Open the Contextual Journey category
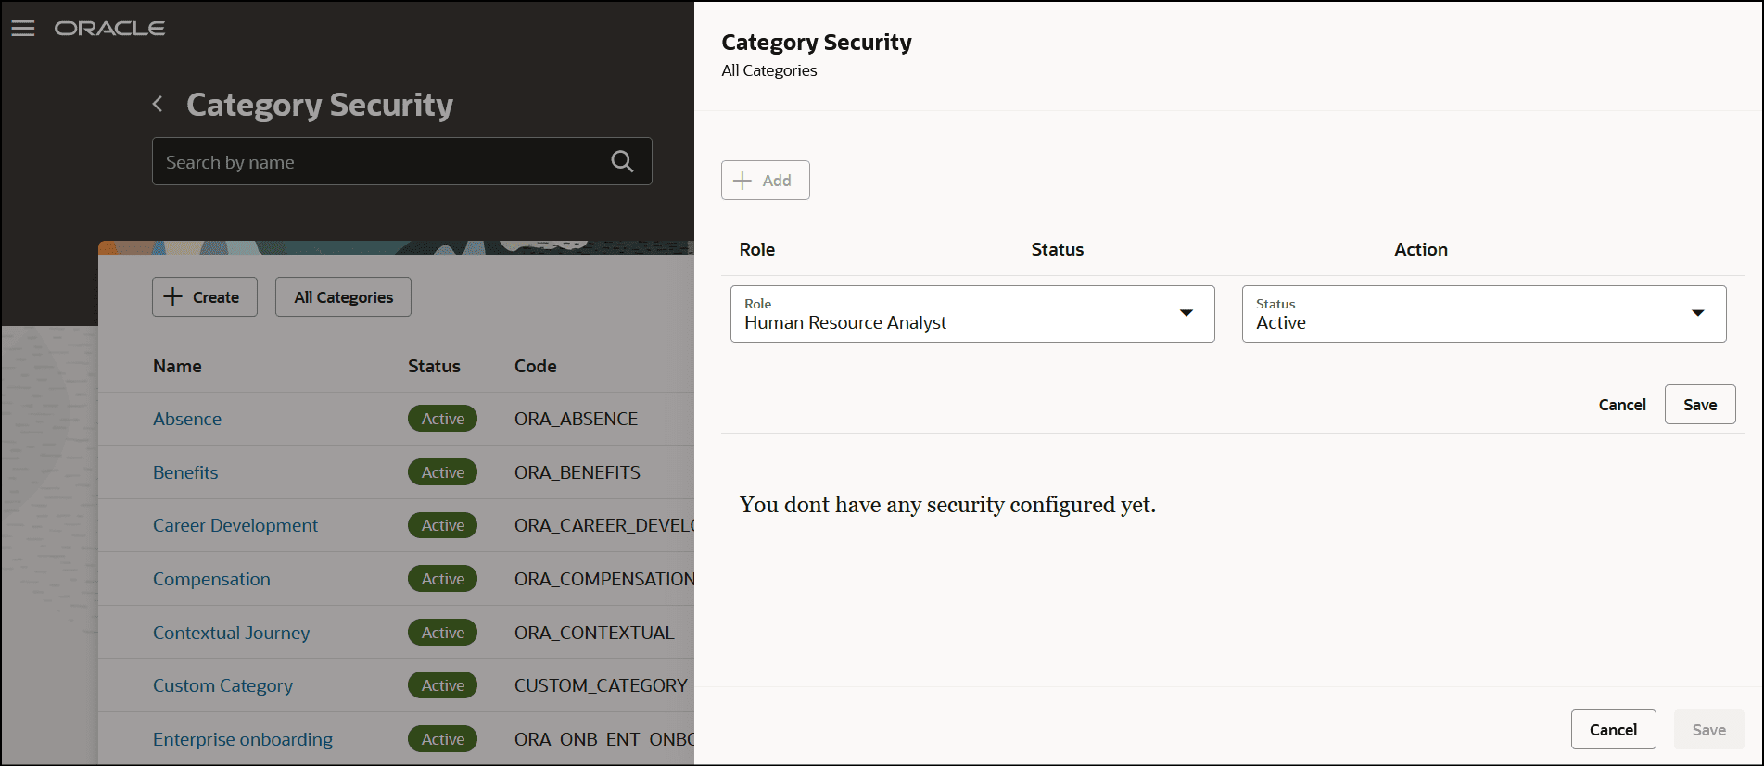The image size is (1764, 766). click(x=232, y=633)
